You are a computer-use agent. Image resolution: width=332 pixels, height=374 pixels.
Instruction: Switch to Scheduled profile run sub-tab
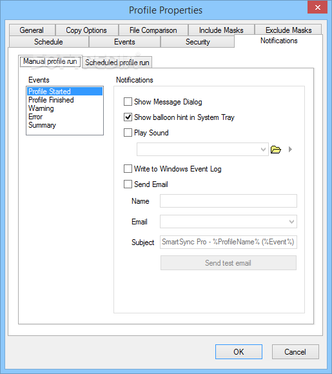[117, 63]
